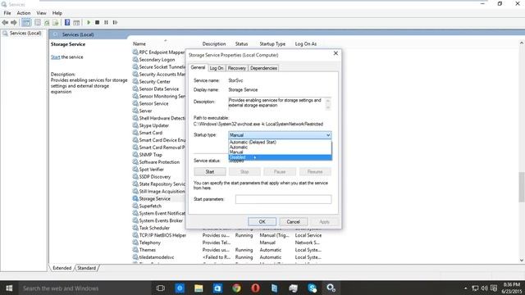Open the Windows Start button
The image size is (525, 295).
point(9,288)
